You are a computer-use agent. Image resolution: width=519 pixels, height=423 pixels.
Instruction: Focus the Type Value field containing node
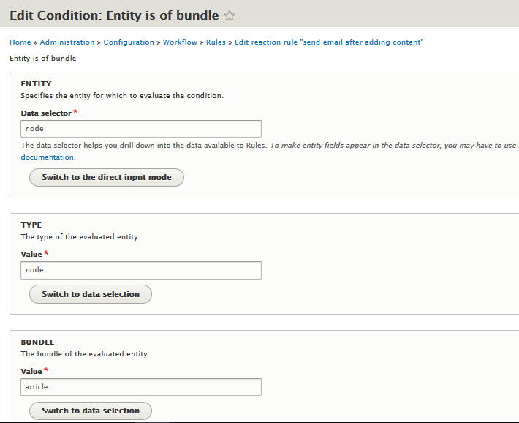141,270
